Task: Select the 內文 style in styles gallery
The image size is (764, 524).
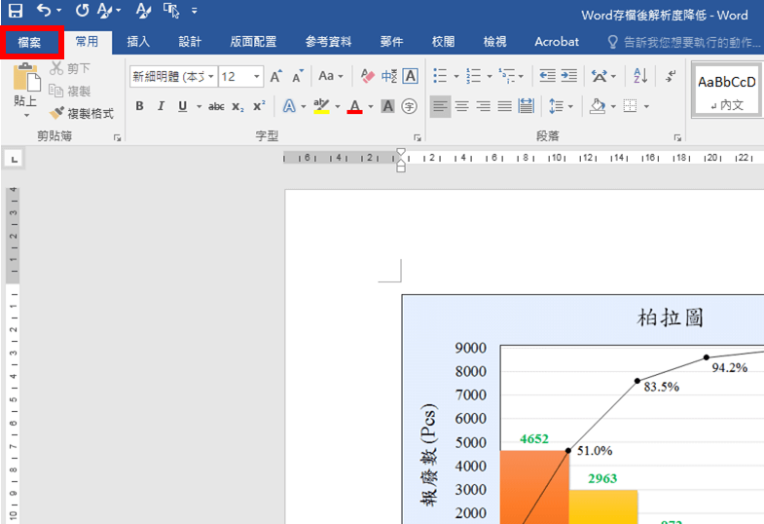Action: click(x=726, y=91)
